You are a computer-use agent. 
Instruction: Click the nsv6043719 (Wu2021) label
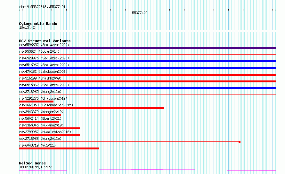pos(37,145)
